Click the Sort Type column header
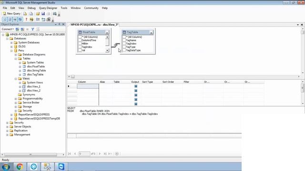 [147, 82]
